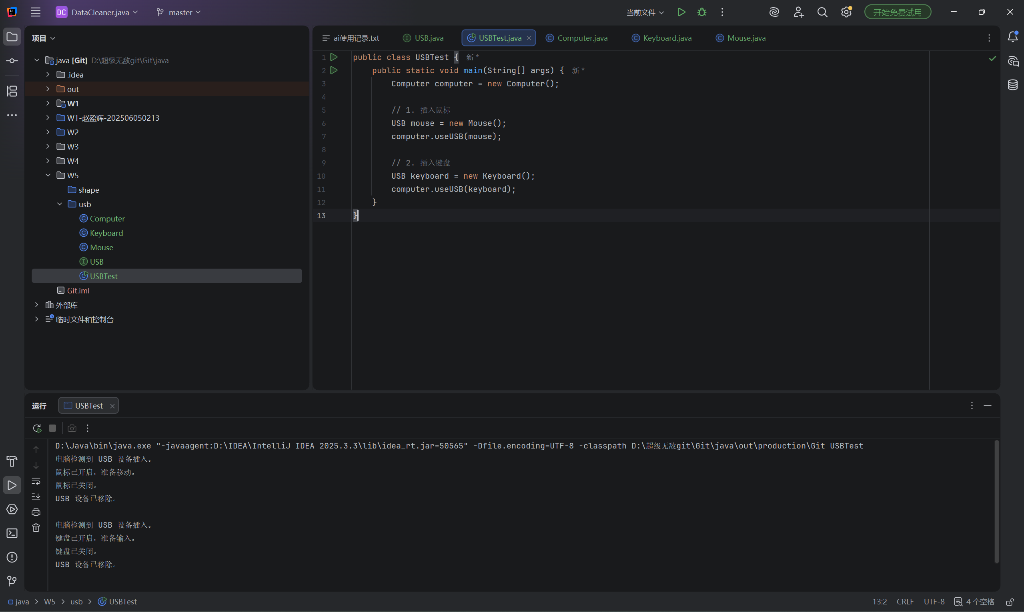Expand the W4 folder

(x=48, y=161)
